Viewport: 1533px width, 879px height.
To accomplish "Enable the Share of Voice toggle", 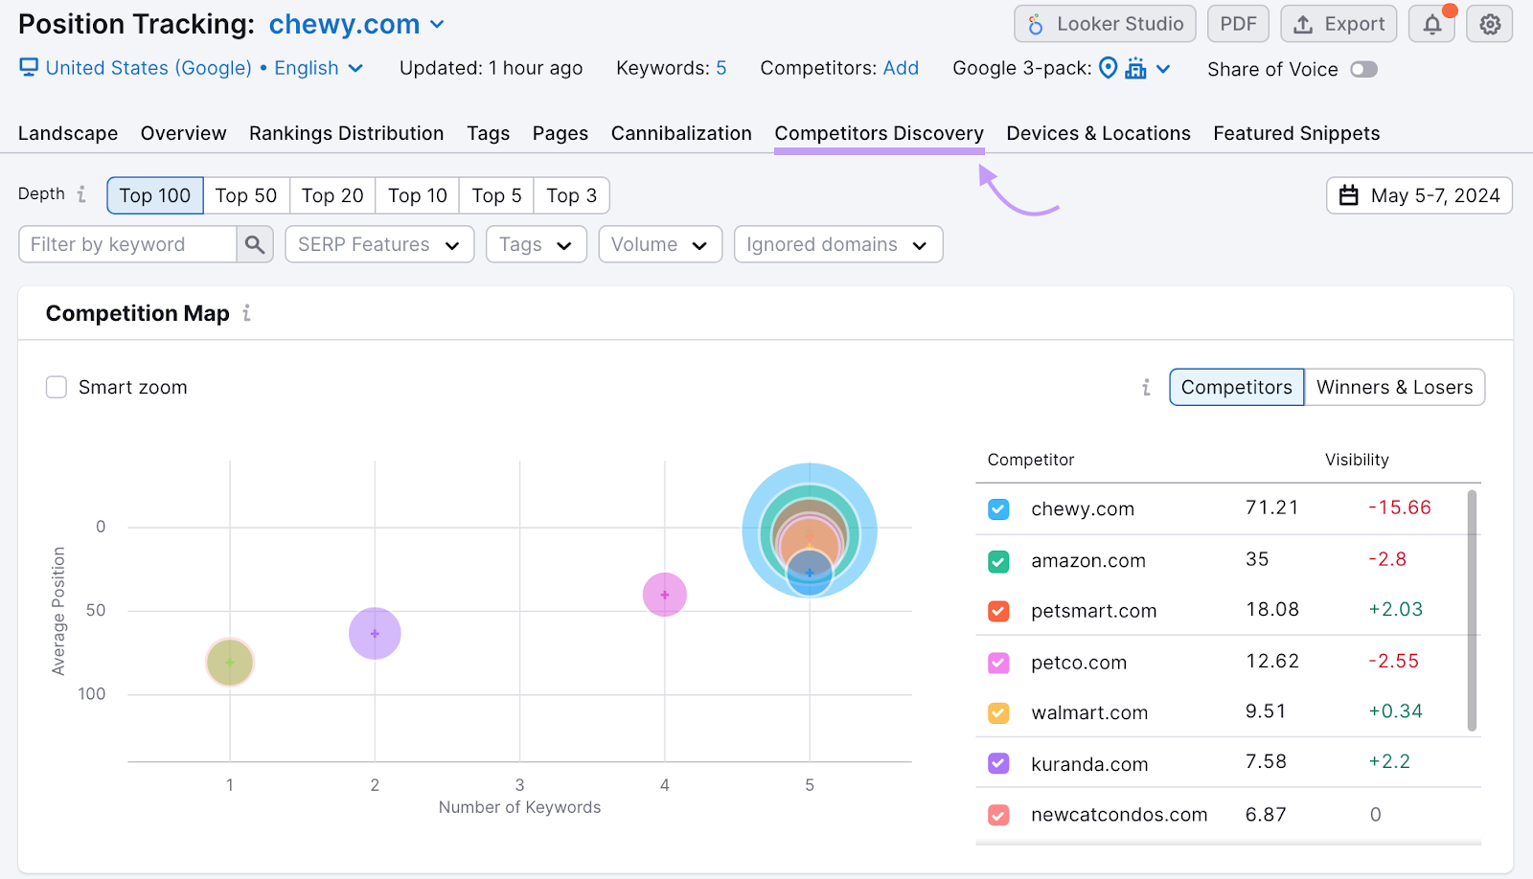I will (x=1364, y=69).
